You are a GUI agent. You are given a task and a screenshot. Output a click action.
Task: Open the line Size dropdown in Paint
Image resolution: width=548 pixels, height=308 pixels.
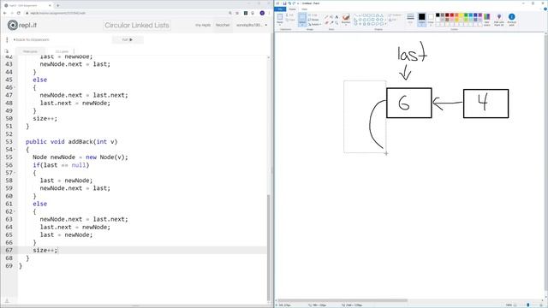411,19
